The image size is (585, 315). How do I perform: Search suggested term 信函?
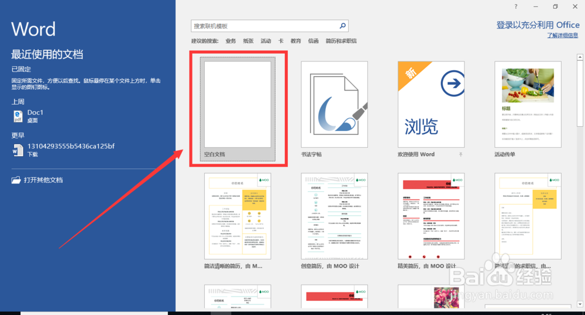pyautogui.click(x=314, y=41)
